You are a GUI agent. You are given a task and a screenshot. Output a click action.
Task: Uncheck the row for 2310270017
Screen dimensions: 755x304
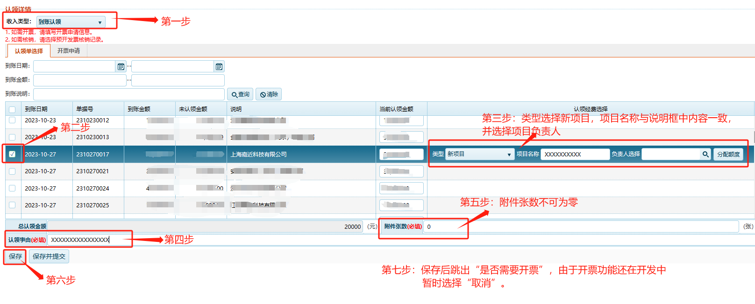12,154
